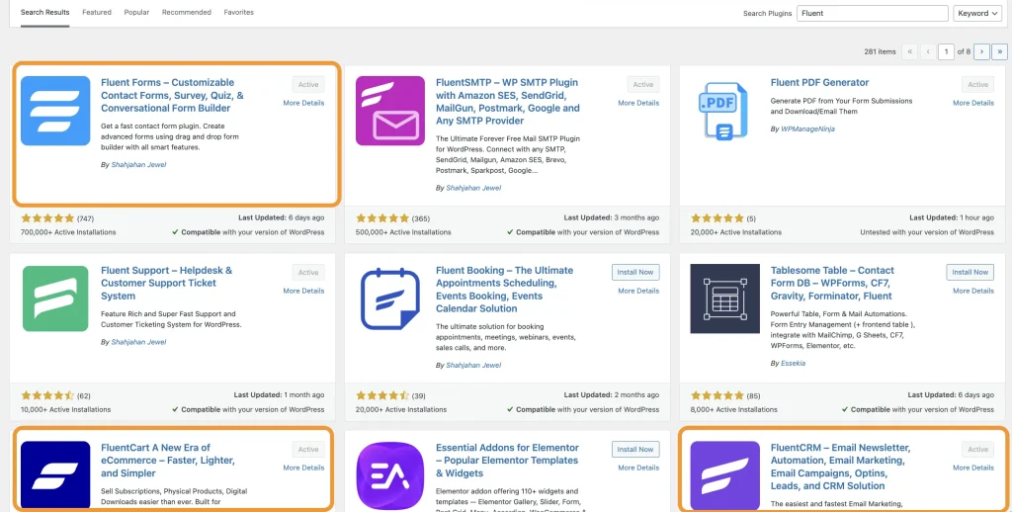Click the purple FluentCRM plugin icon
This screenshot has width=1012, height=512.
(x=724, y=475)
